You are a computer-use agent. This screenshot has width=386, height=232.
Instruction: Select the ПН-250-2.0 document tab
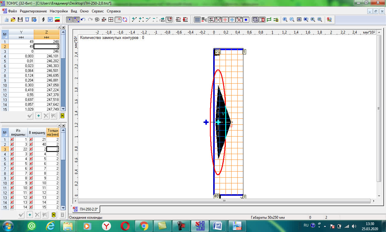click(87, 209)
